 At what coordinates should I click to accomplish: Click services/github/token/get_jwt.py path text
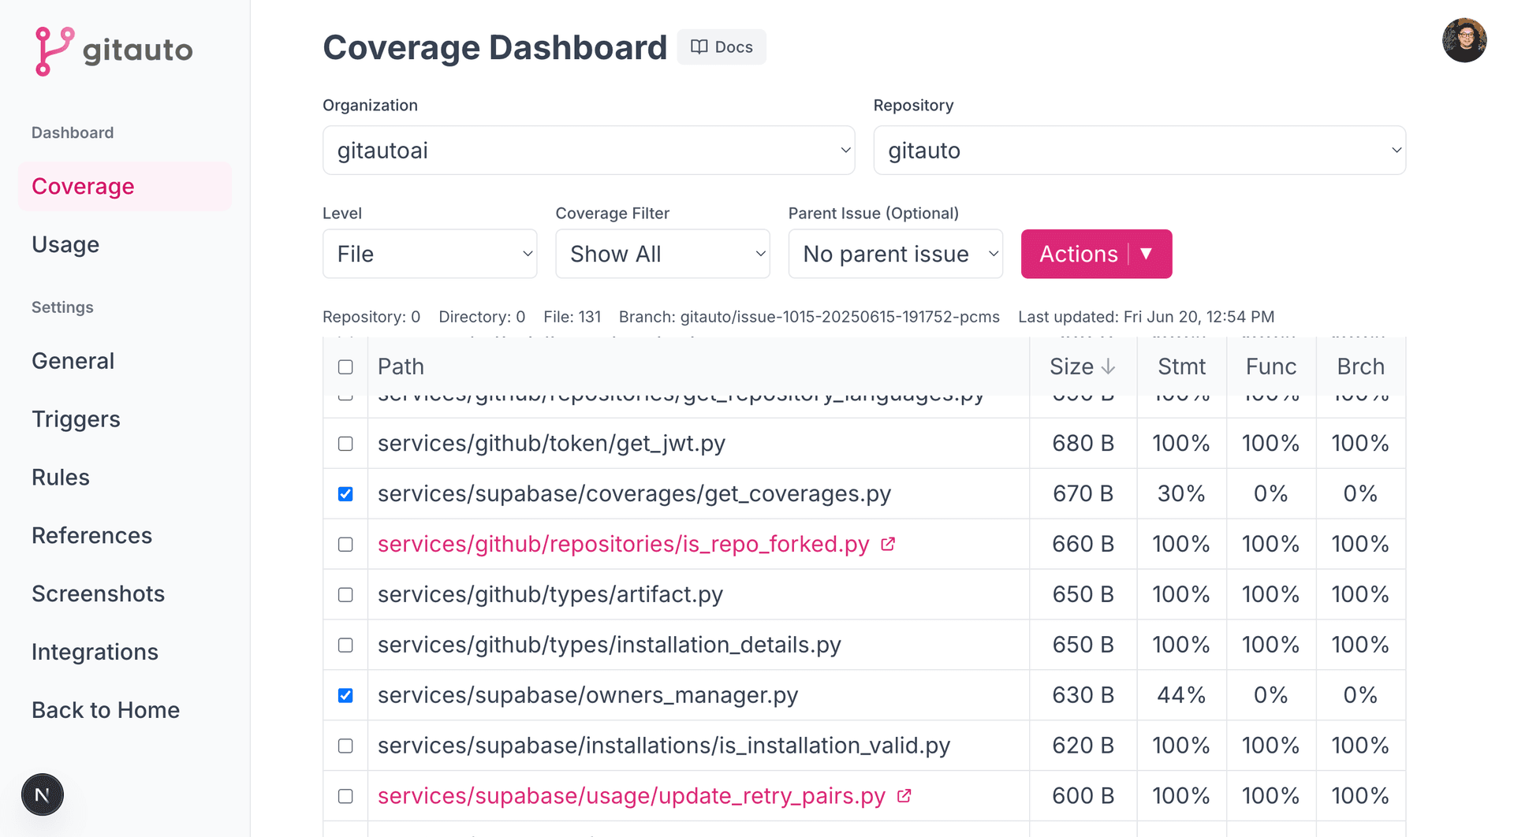[x=551, y=443]
